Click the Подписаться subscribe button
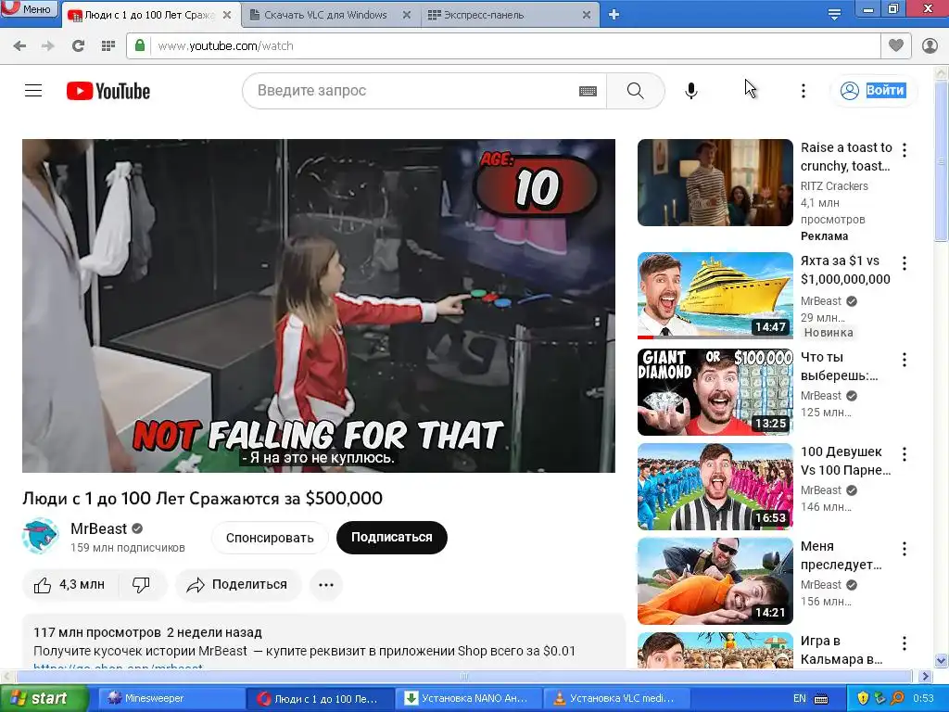Image resolution: width=949 pixels, height=712 pixels. [x=392, y=538]
